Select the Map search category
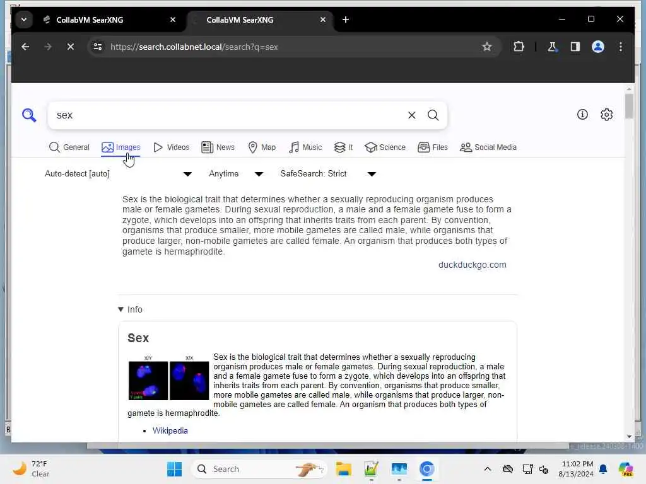Screen dimensions: 646x484 [x=262, y=147]
